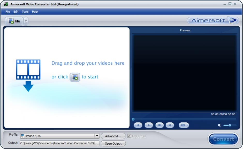The height and width of the screenshot is (149, 243).
Task: Click the add-video icon beside 'or click'
Action: [x=75, y=77]
